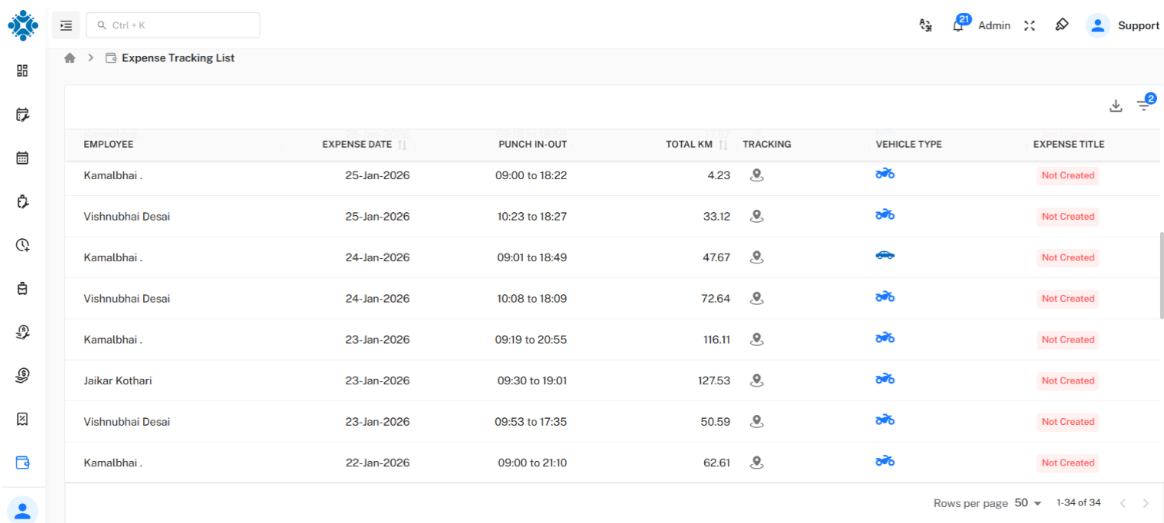This screenshot has width=1164, height=523.
Task: Click the 72.64 total km value
Action: click(x=716, y=299)
